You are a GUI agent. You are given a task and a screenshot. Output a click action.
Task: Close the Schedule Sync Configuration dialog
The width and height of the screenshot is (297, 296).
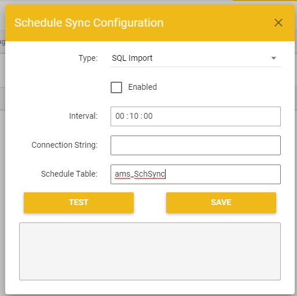tap(278, 23)
